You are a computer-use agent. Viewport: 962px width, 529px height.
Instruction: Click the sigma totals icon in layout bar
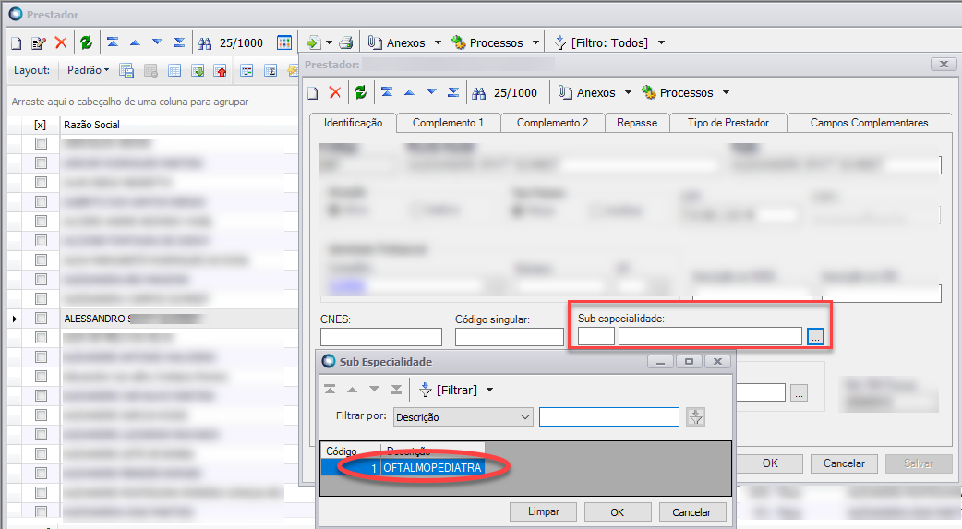tap(271, 70)
